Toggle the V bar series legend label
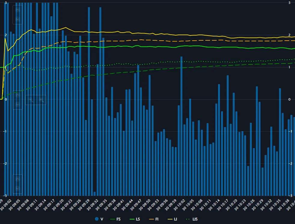Screen dimensions: 295x224 tap(102, 219)
